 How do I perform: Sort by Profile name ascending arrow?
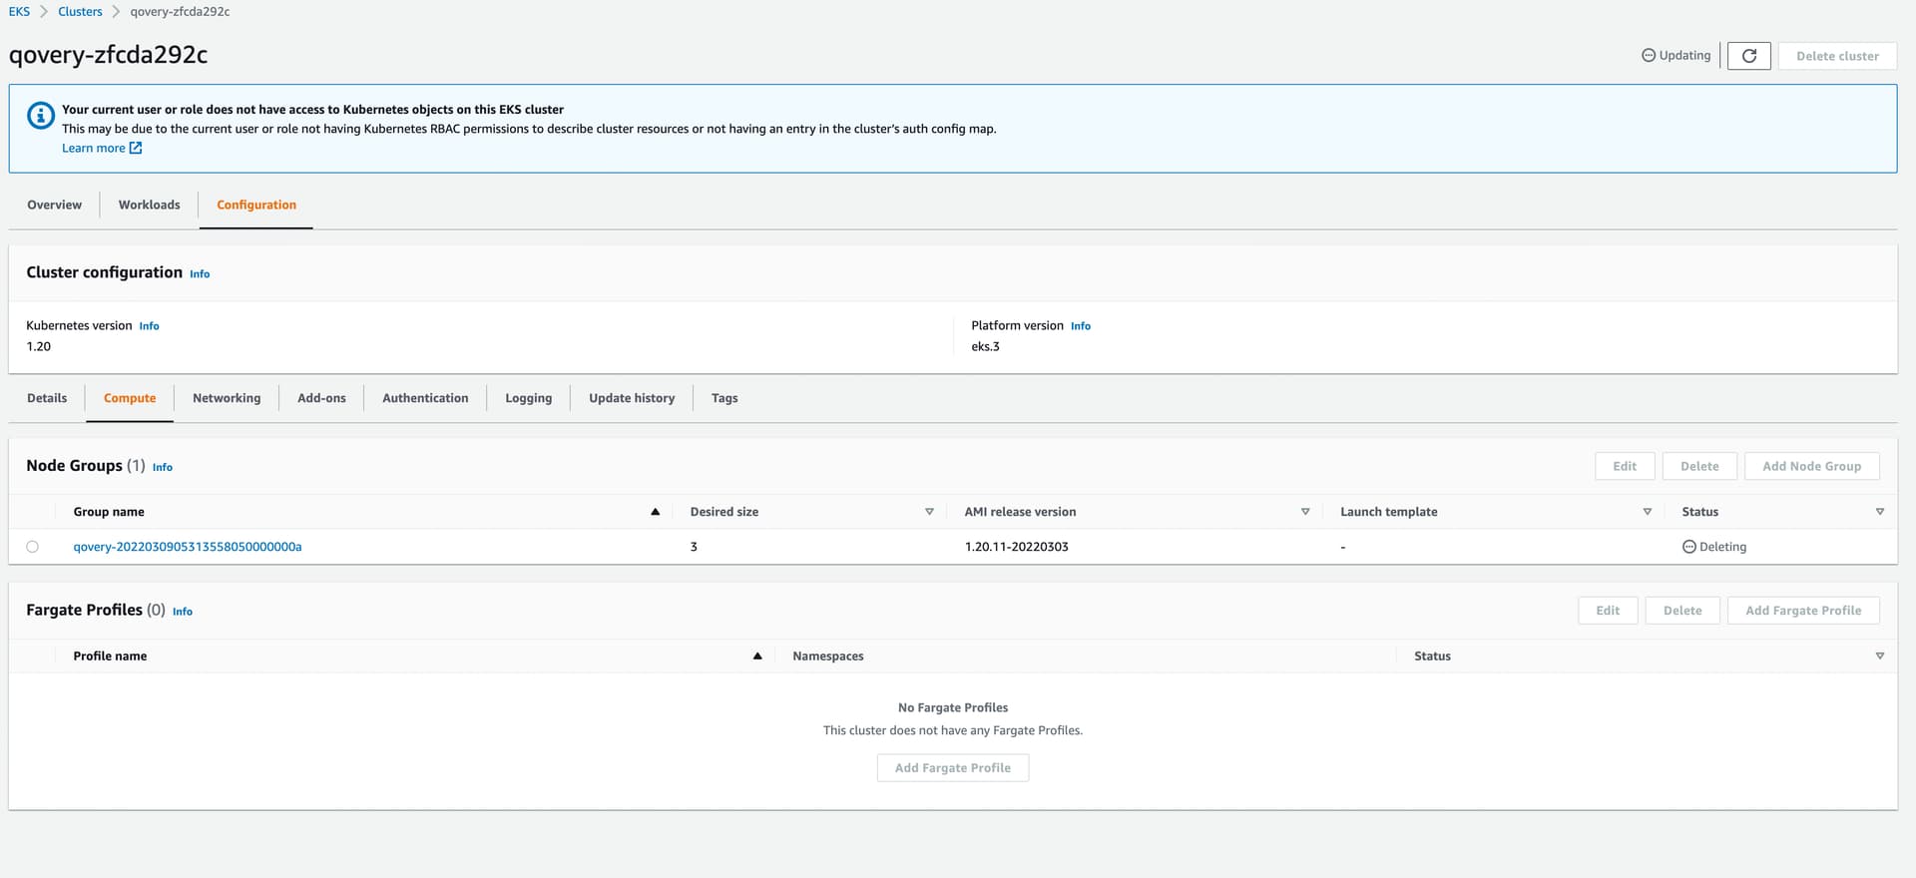click(757, 657)
